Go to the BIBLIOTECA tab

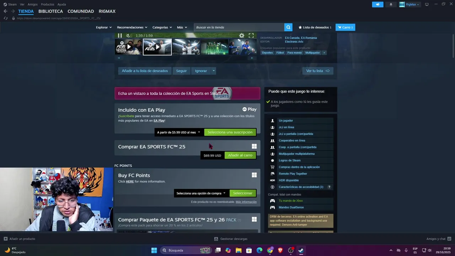(51, 11)
